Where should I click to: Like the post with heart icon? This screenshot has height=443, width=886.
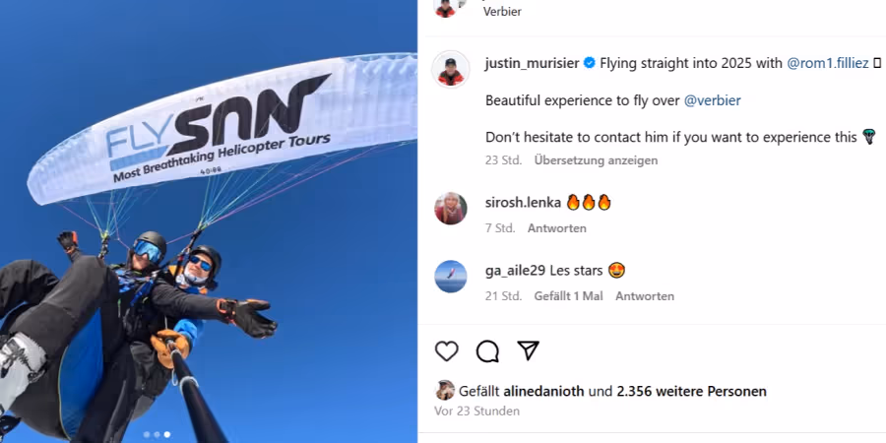[446, 351]
